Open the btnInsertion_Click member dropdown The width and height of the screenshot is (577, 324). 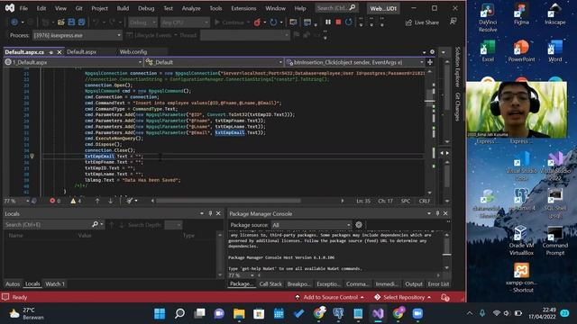[x=355, y=62]
